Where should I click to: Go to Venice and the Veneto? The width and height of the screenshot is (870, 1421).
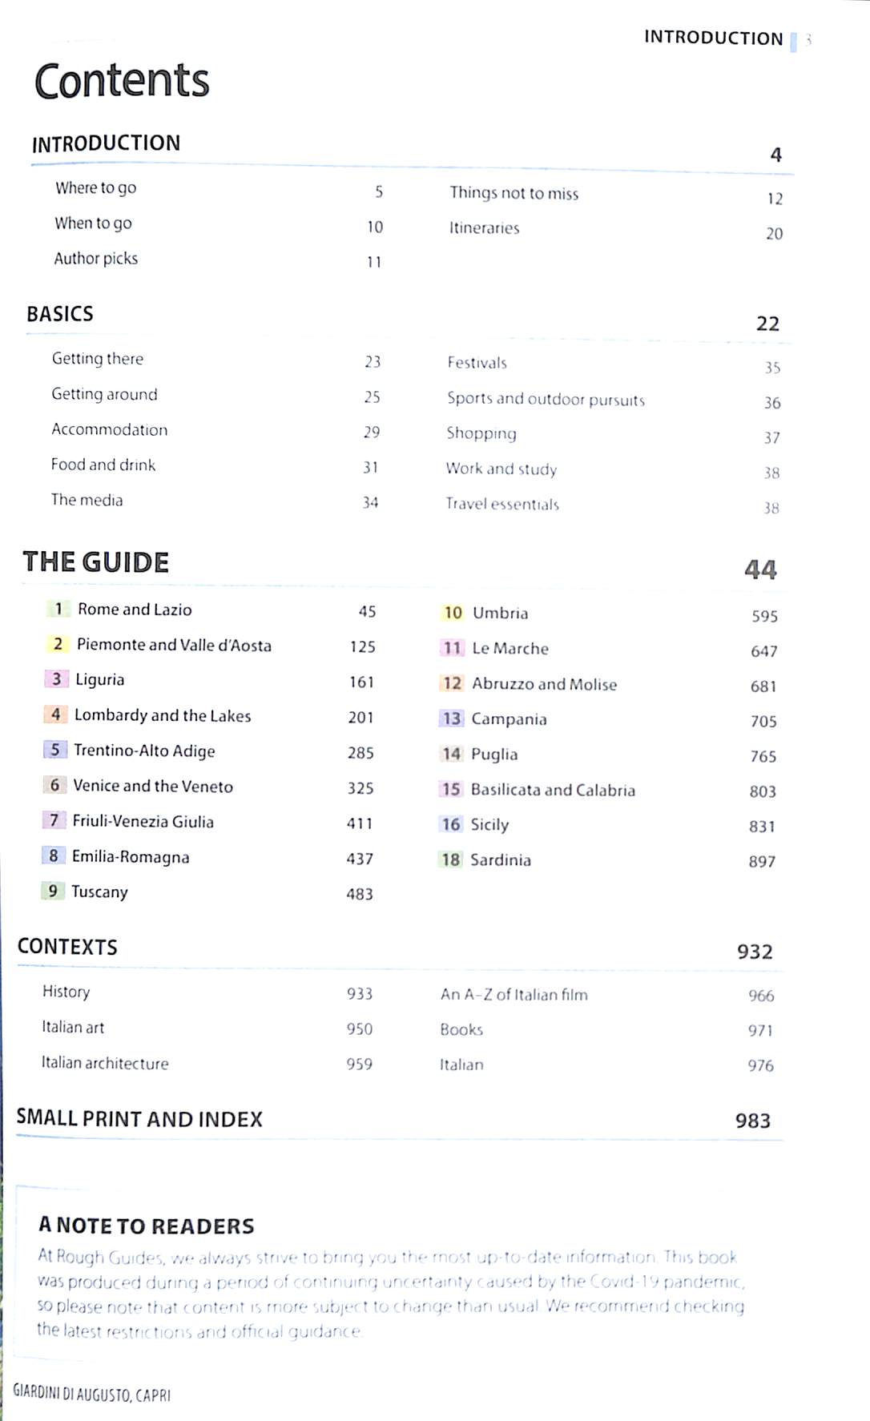[153, 786]
